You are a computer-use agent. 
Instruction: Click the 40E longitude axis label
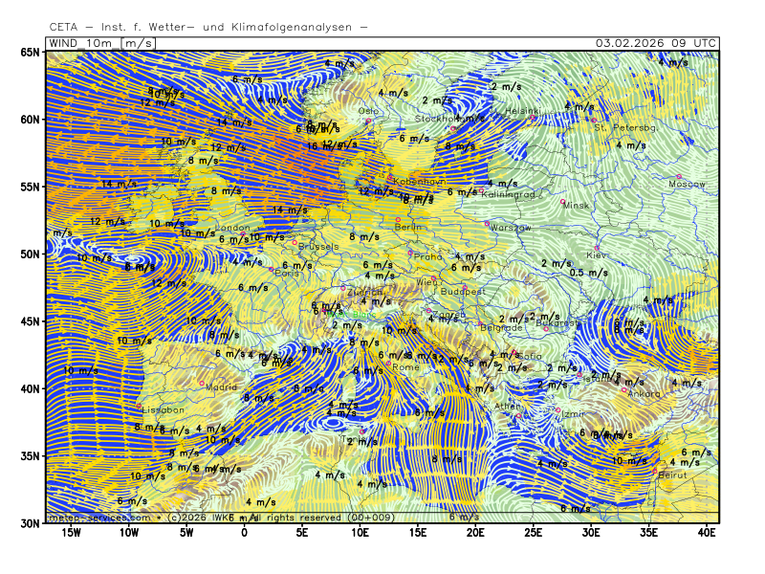pyautogui.click(x=707, y=532)
